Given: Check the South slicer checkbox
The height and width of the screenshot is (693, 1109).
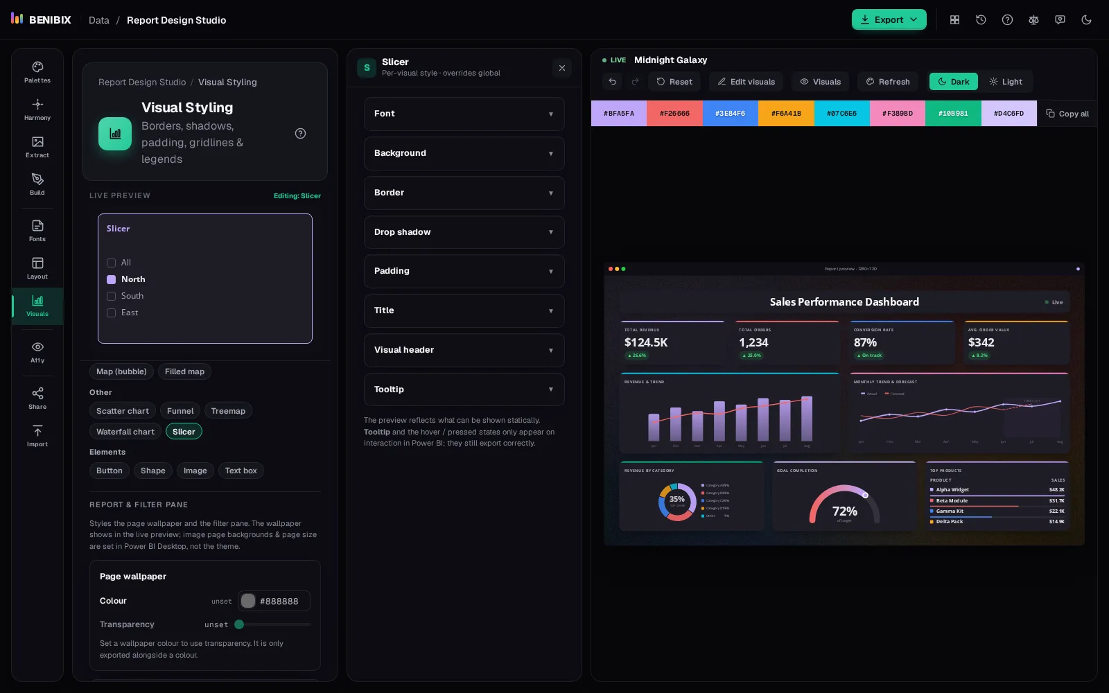Looking at the screenshot, I should (x=111, y=296).
